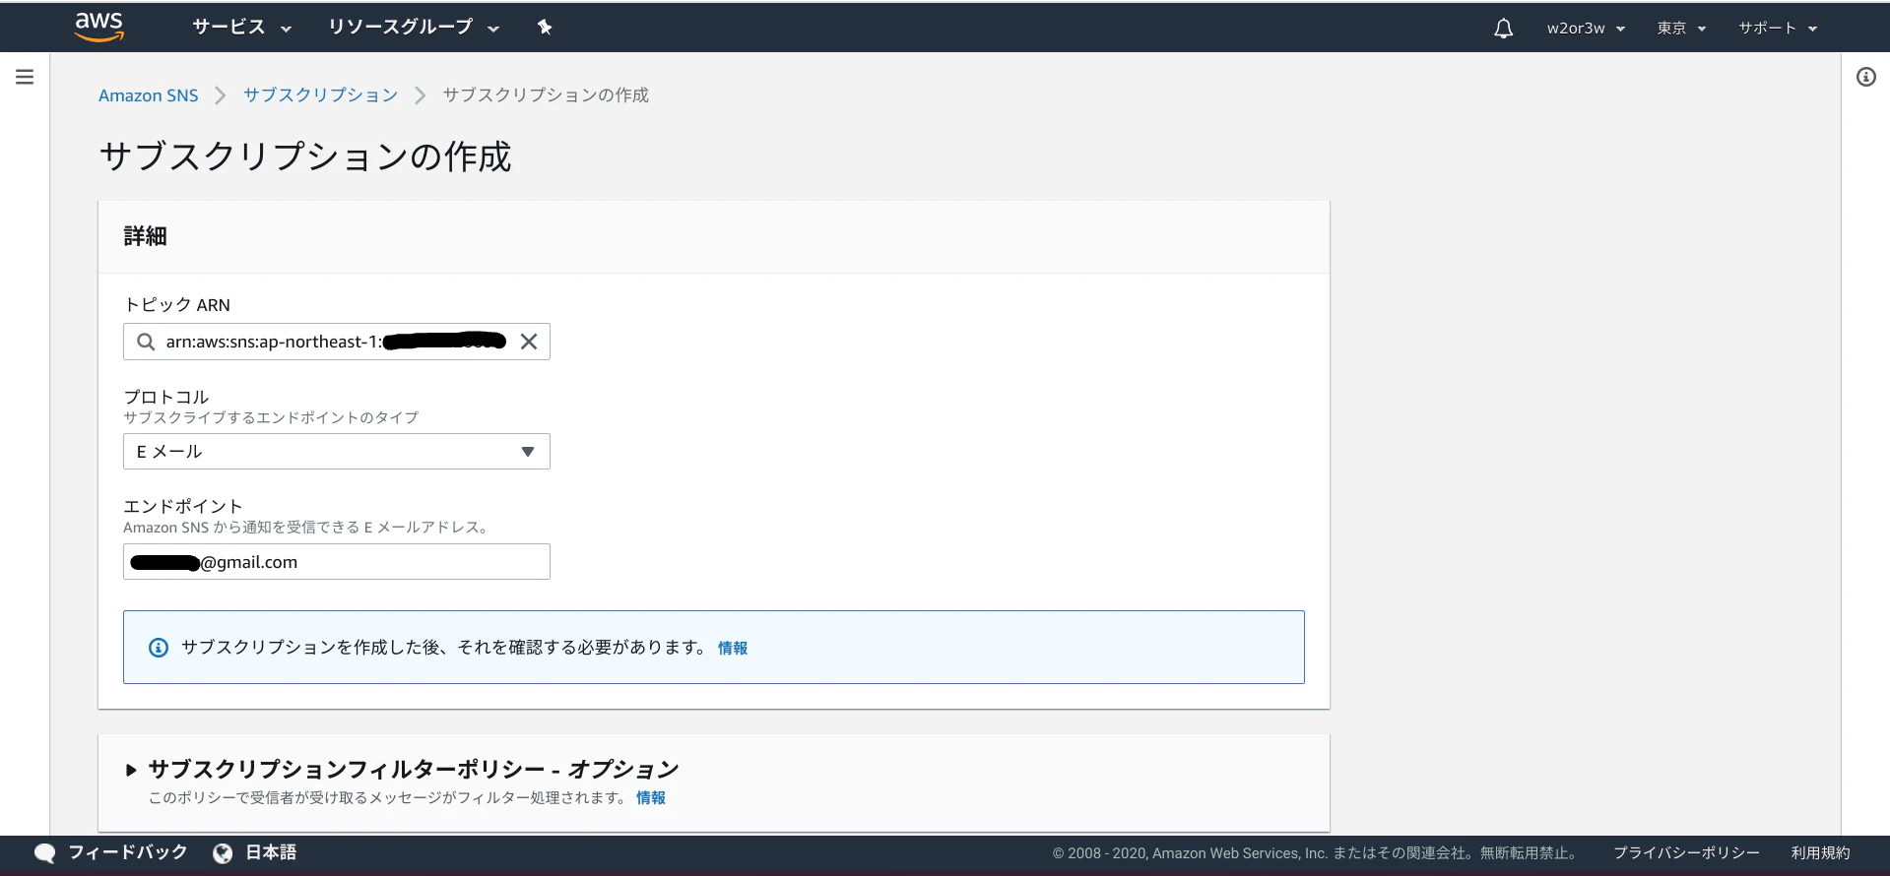
Task: Open the プロトコル dropdown showing E メール
Action: pyautogui.click(x=337, y=452)
